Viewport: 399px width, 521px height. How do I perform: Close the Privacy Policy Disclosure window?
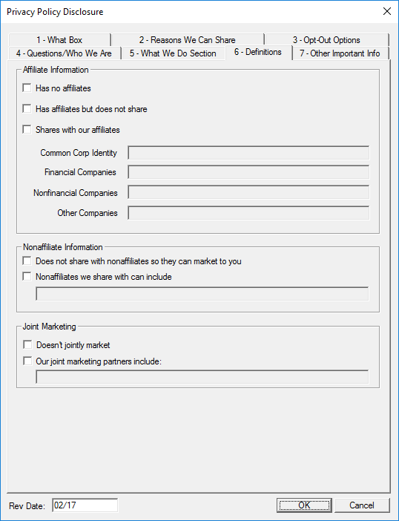tap(386, 11)
